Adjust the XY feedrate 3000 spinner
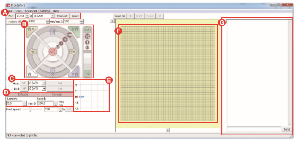The width and height of the screenshot is (296, 141). click(48, 22)
